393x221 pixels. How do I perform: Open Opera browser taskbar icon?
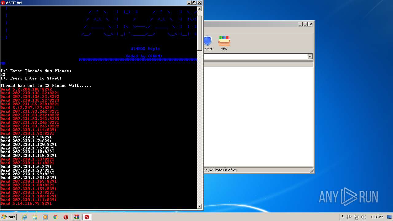[66, 217]
